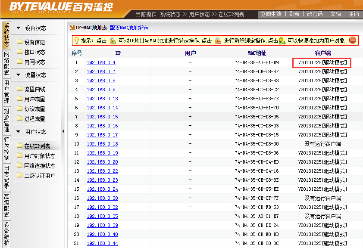Screen dimensions: 363x248
Task: Click the lightbulb hint icon
Action: (x=76, y=40)
